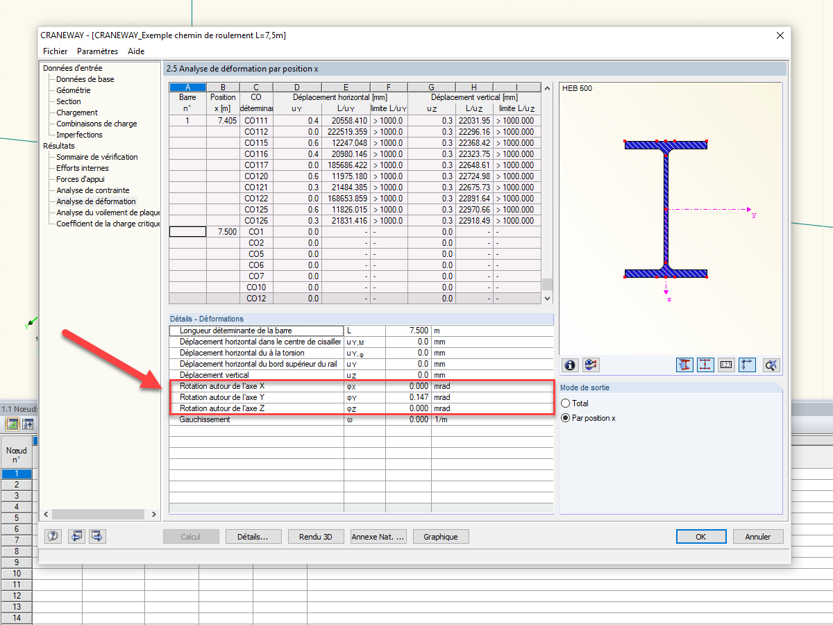Screen dimensions: 833x625
Task: Open Efforts internes results
Action: point(83,168)
